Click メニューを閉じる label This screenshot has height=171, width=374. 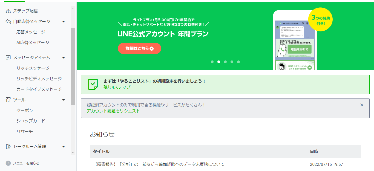(26, 163)
